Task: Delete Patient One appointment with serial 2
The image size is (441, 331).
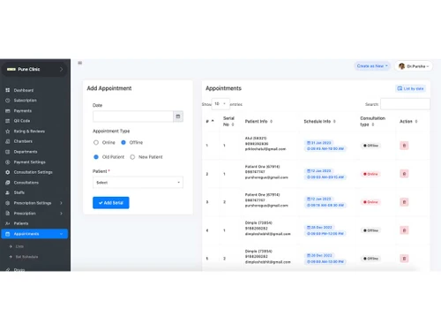Action: click(x=404, y=202)
